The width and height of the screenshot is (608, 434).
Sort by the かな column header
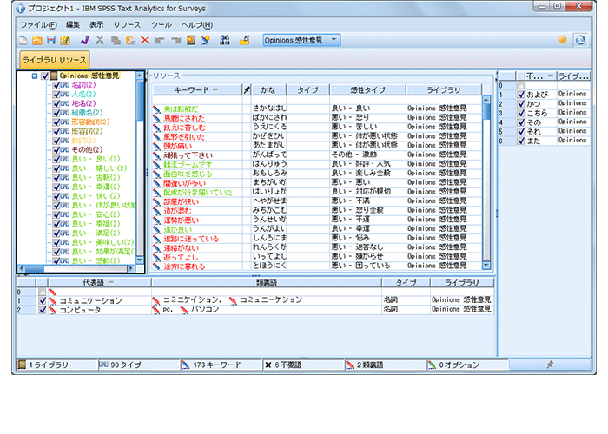coord(268,90)
